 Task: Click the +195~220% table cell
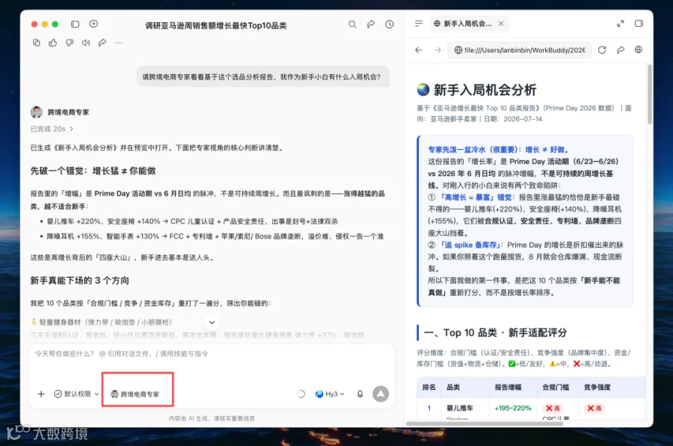(x=513, y=408)
